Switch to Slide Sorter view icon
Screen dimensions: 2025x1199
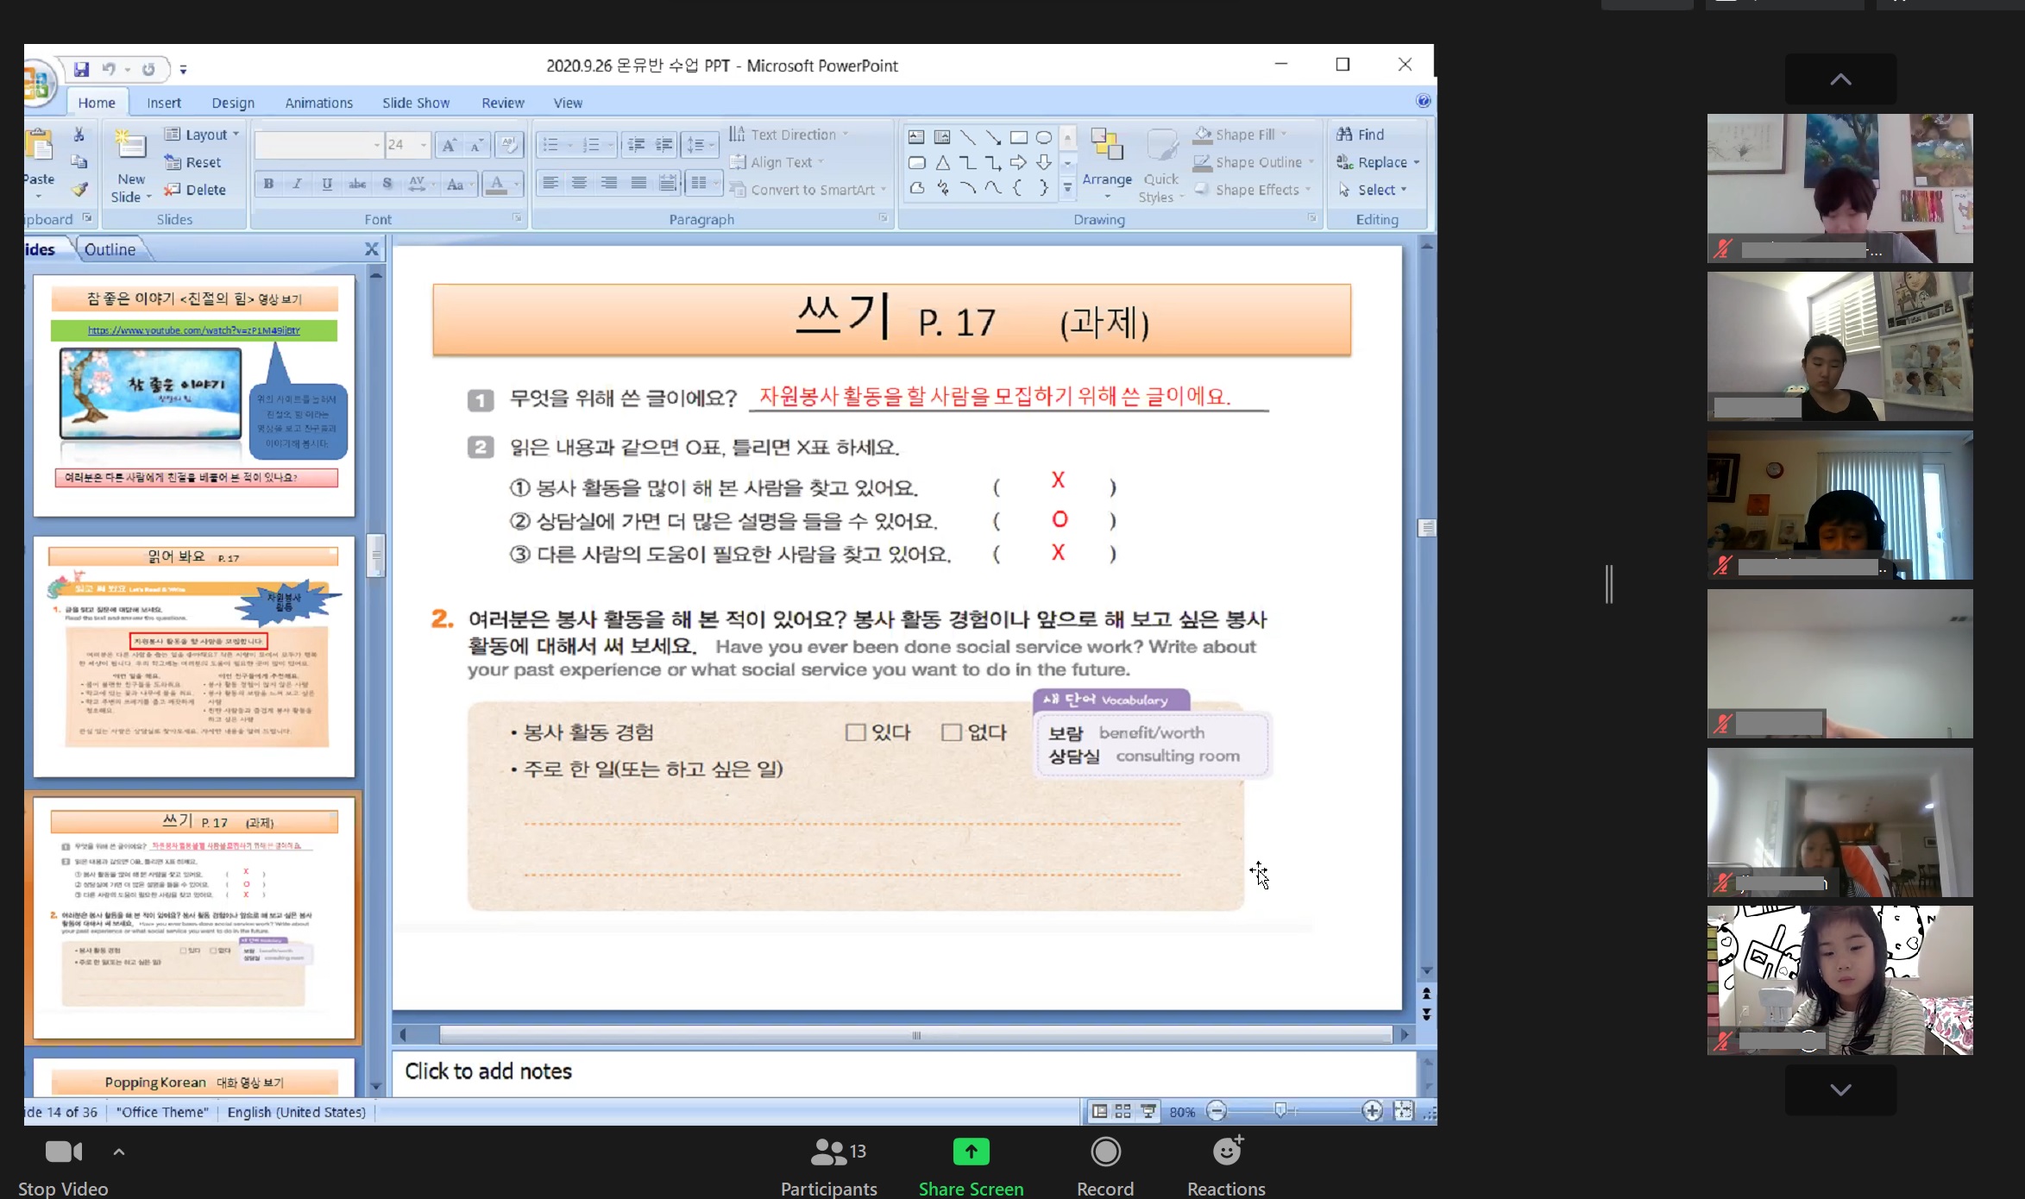(x=1123, y=1111)
